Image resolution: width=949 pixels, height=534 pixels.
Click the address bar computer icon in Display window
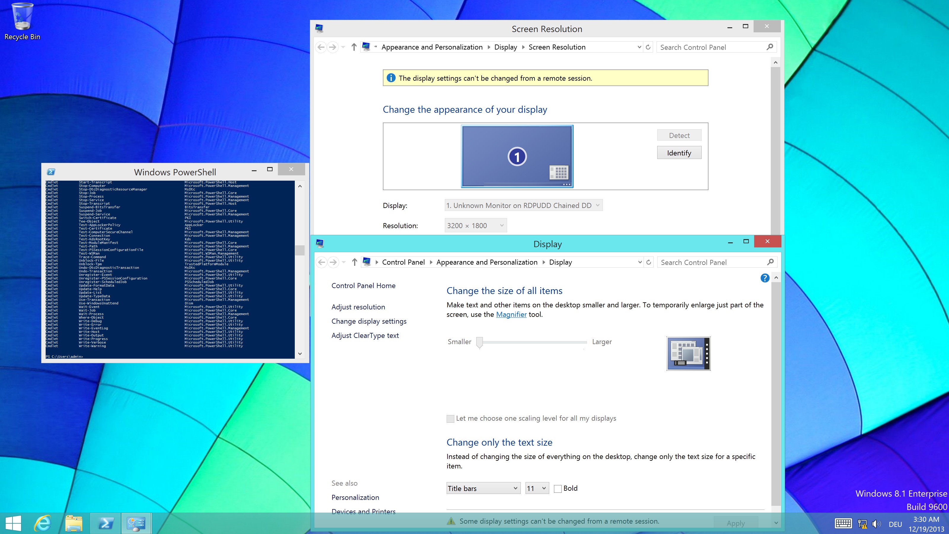pos(367,262)
